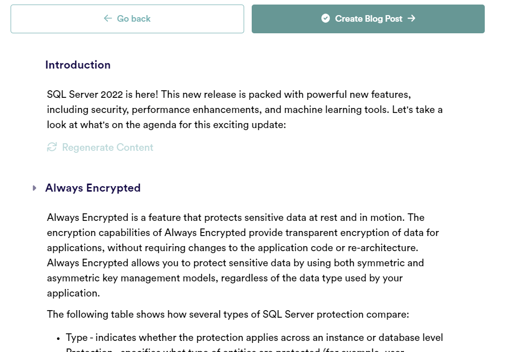Click the sentence "The following table shows"

(227, 314)
